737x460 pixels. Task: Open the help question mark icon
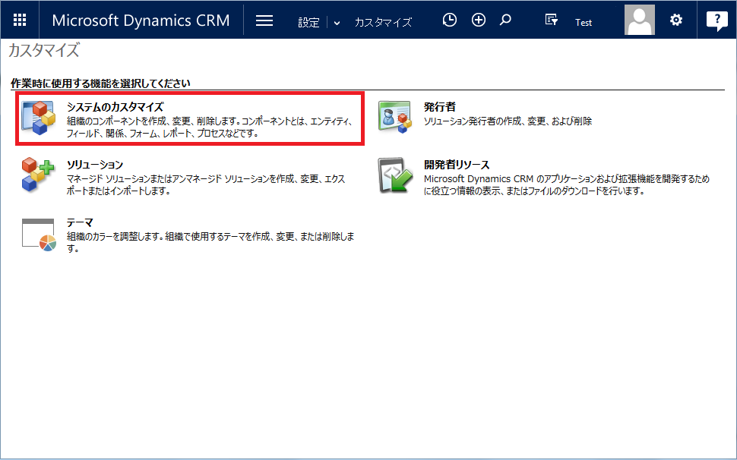coord(716,20)
